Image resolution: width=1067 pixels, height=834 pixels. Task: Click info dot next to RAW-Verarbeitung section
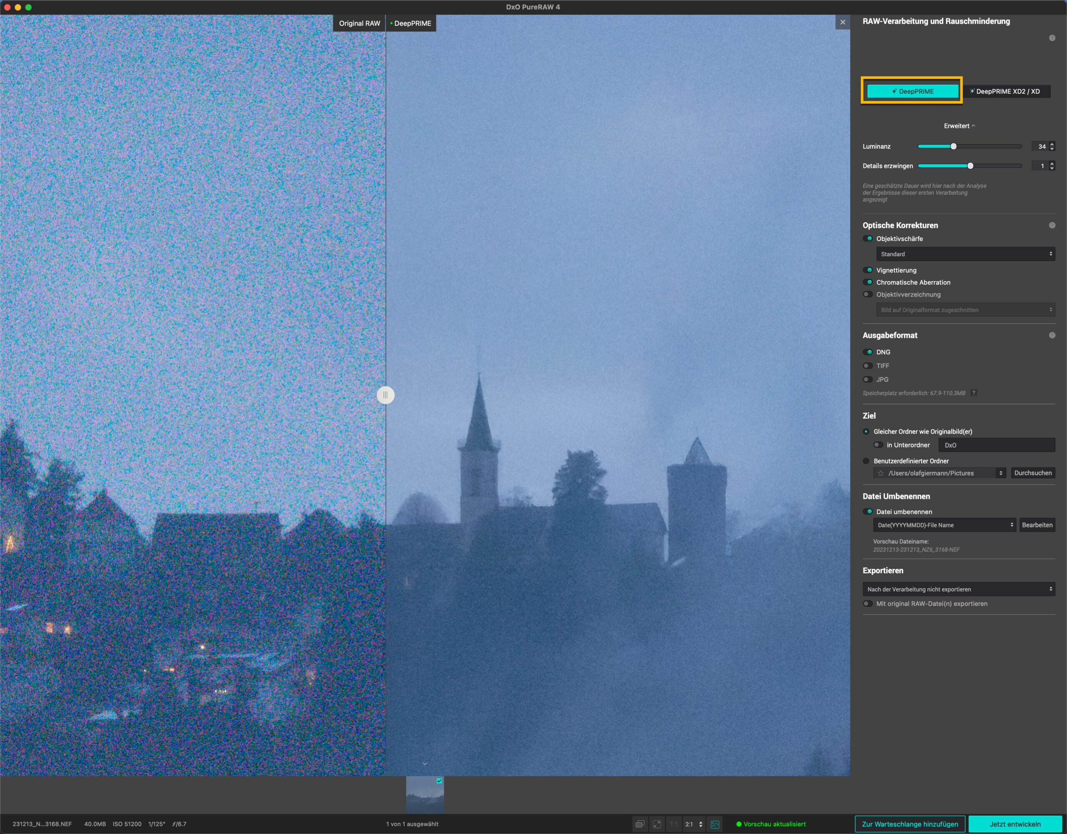(x=1052, y=38)
